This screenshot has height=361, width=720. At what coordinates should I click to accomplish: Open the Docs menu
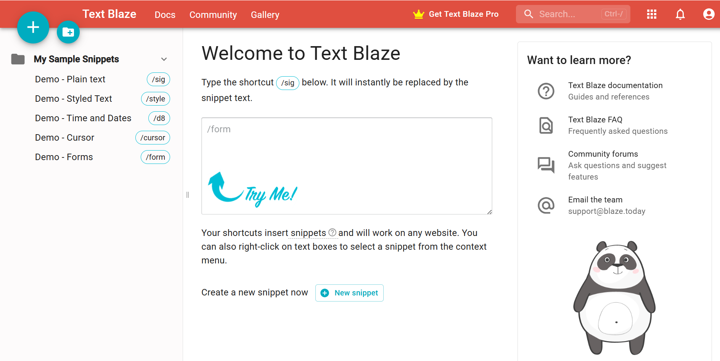click(165, 15)
